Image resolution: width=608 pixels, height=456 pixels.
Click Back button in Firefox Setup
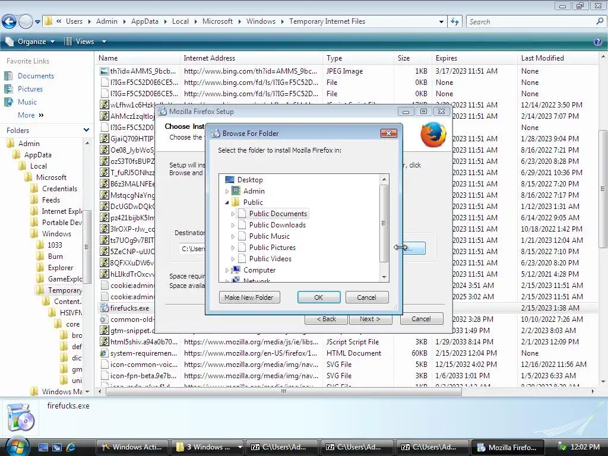[326, 319]
